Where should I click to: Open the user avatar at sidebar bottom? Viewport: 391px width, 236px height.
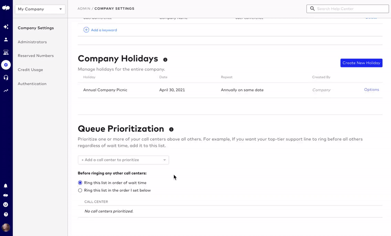(x=6, y=227)
